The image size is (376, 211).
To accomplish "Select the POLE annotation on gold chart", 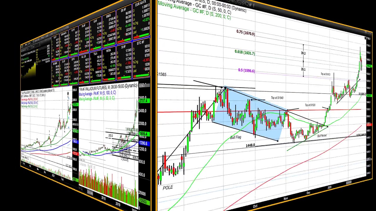I will click(168, 188).
